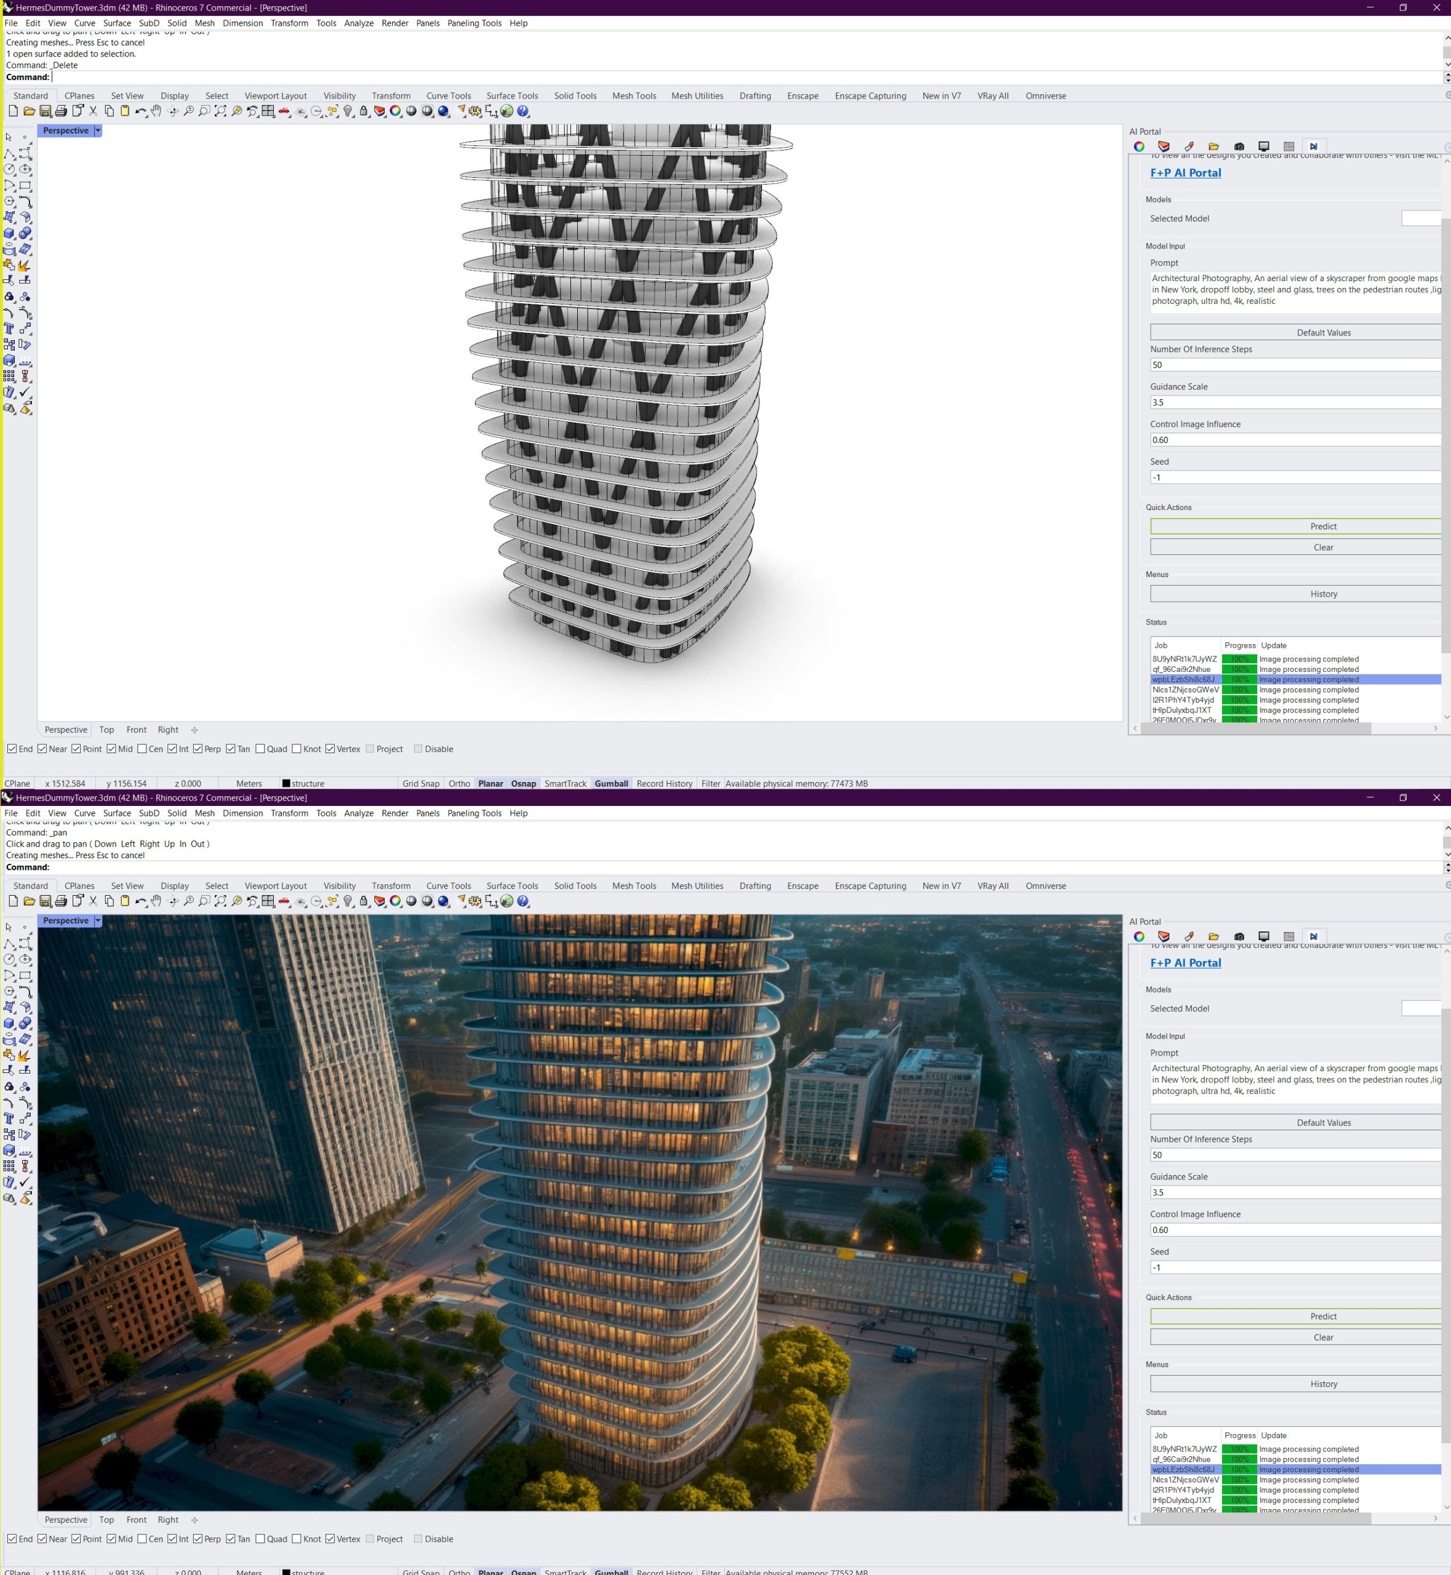The height and width of the screenshot is (1575, 1451).
Task: Open the Selected Model combo box in upper panel
Action: click(x=1421, y=218)
